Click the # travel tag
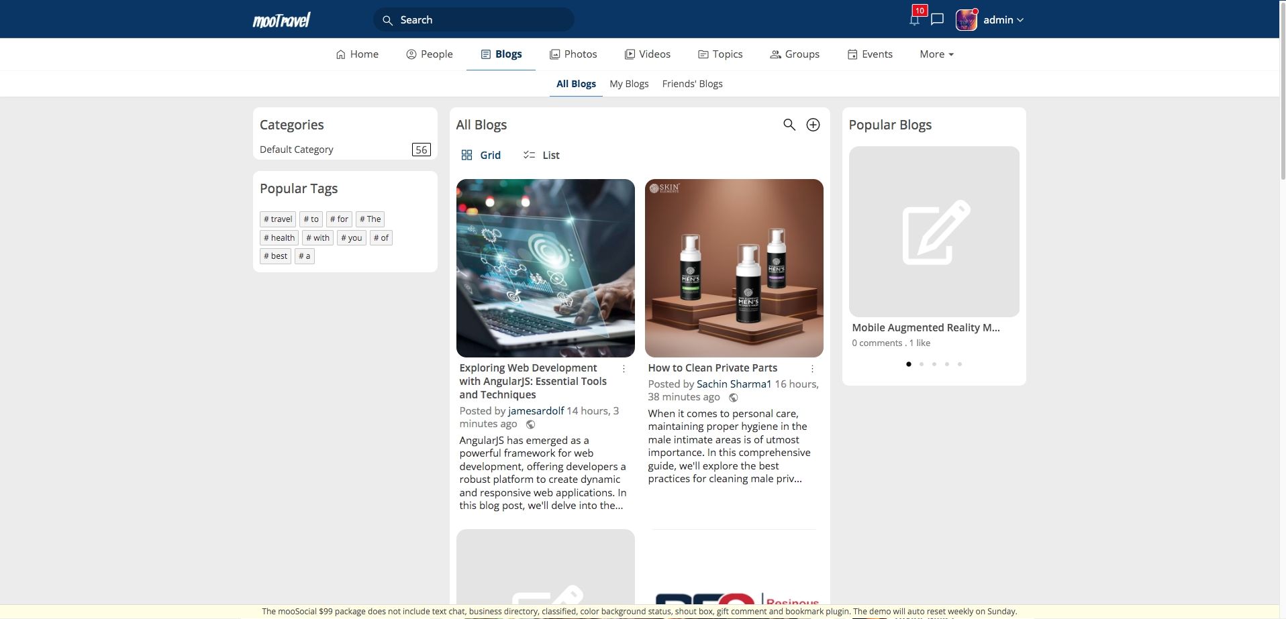1286x619 pixels. (x=278, y=219)
